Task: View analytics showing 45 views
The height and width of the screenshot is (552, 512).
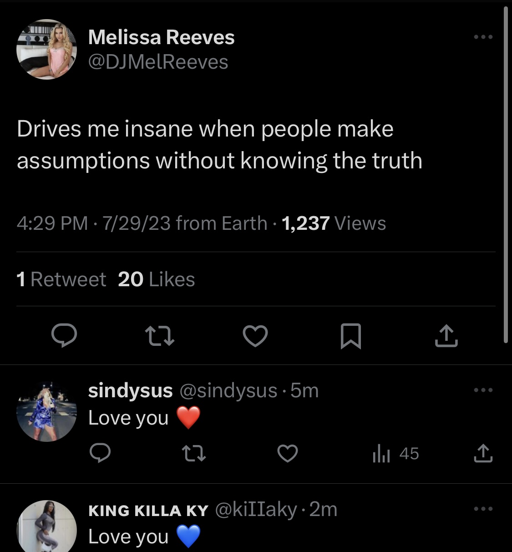Action: tap(395, 454)
